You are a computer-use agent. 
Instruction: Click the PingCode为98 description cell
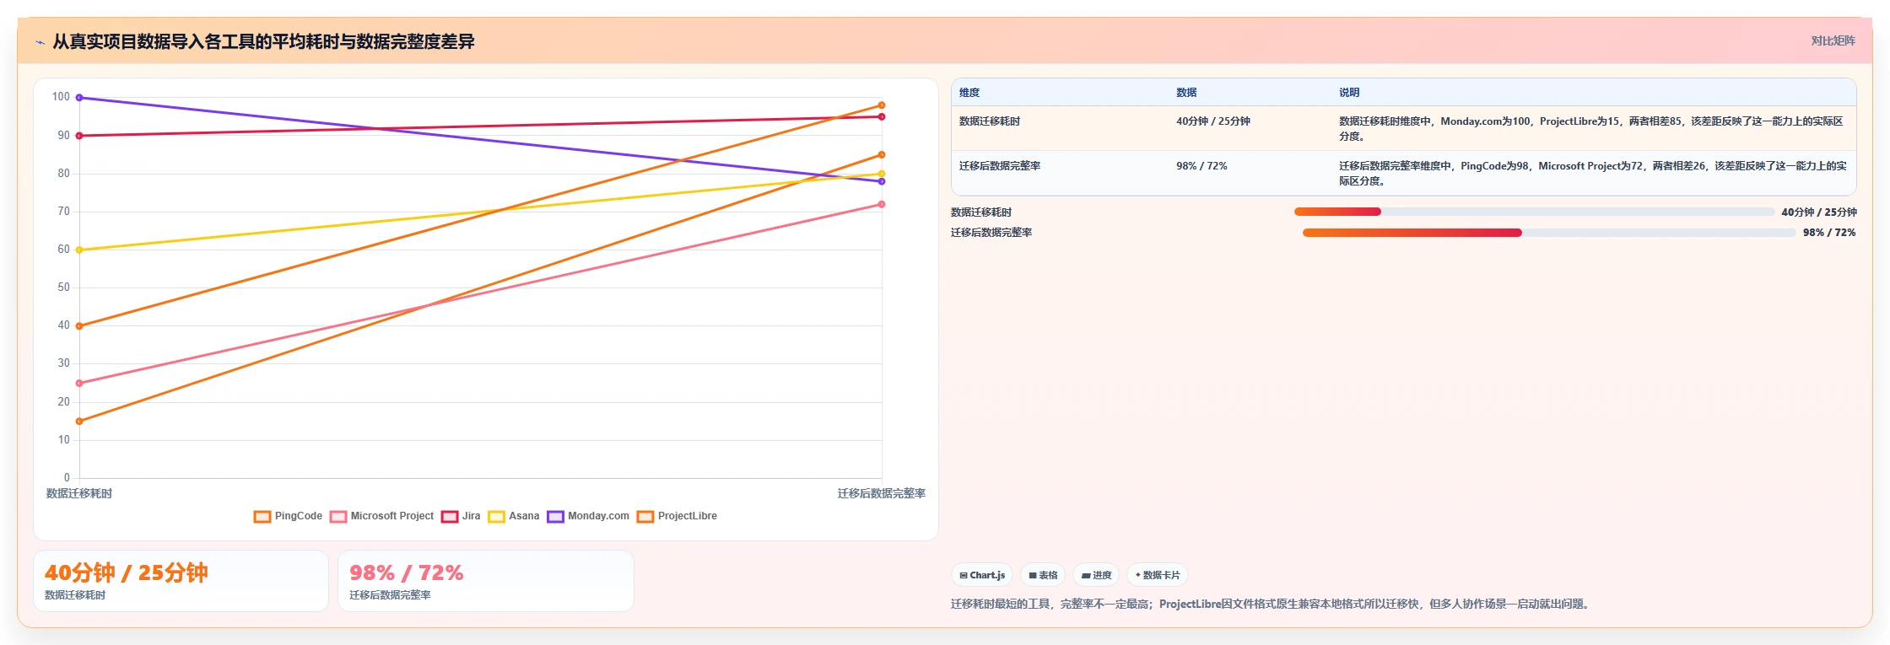tap(1593, 174)
